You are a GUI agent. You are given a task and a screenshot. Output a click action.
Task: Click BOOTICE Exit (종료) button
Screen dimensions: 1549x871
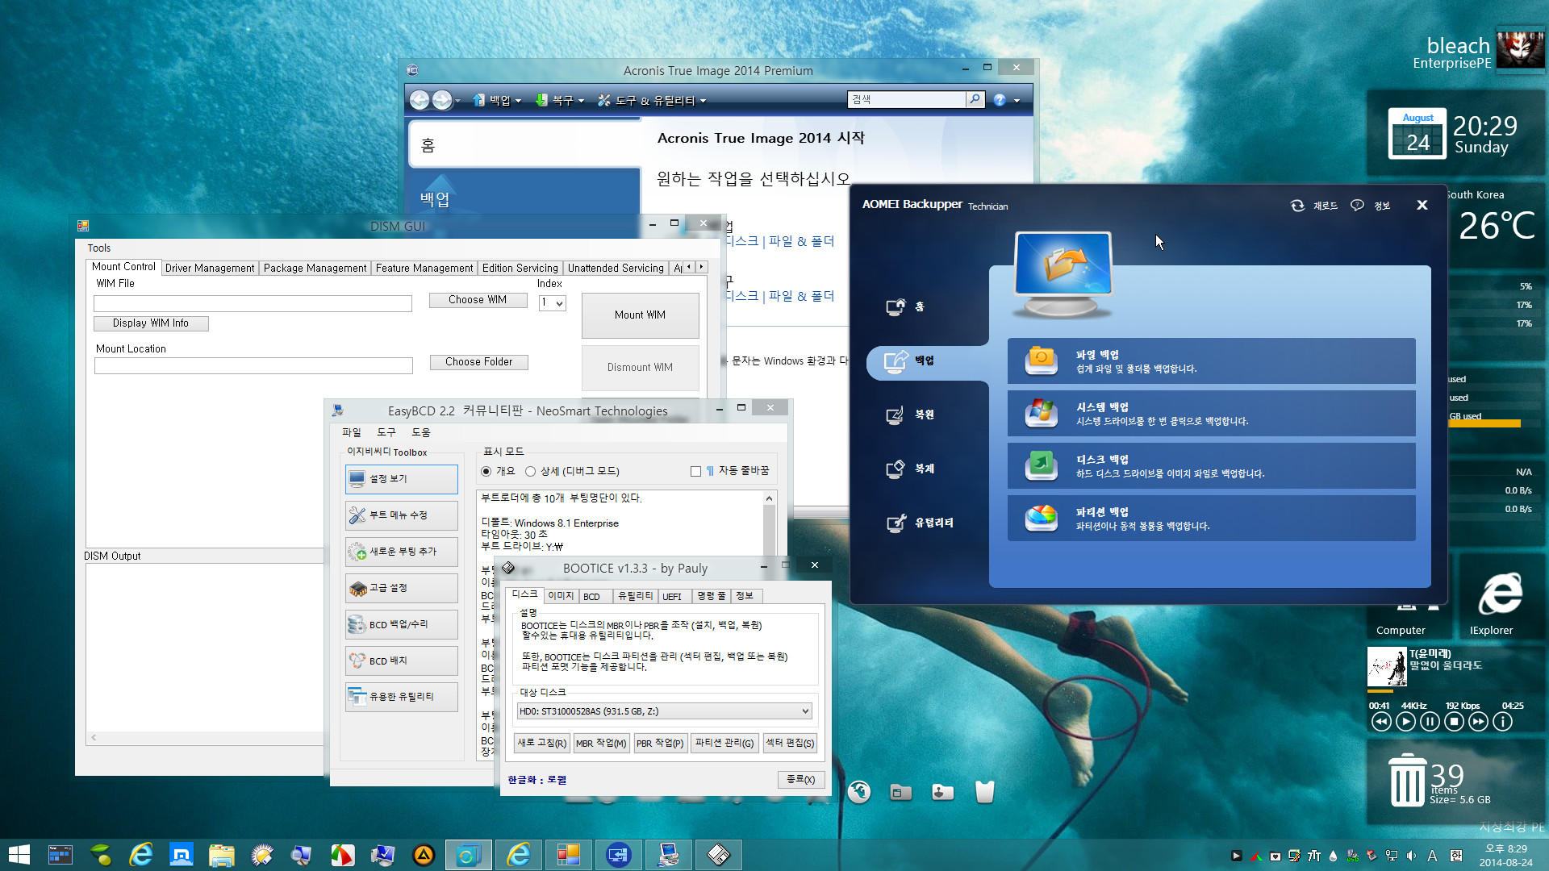[801, 780]
